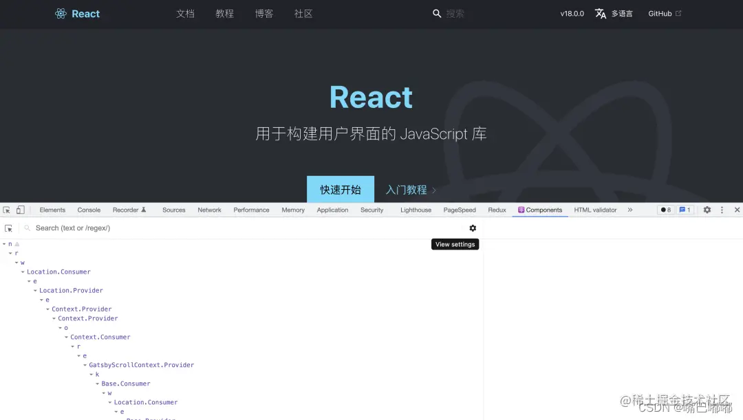Collapse the first Location.Consumer node arrow
743x420 pixels.
(23, 272)
